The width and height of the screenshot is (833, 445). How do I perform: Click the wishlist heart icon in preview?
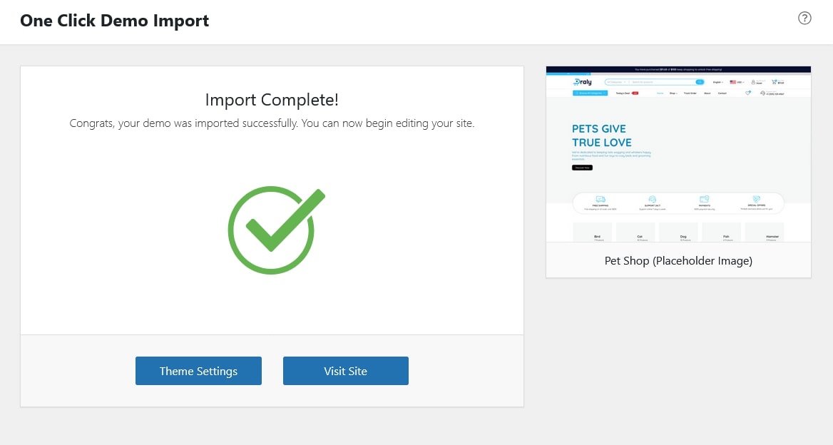(x=748, y=93)
